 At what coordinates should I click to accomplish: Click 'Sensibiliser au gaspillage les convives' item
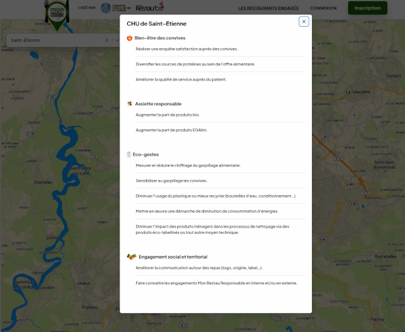(171, 181)
